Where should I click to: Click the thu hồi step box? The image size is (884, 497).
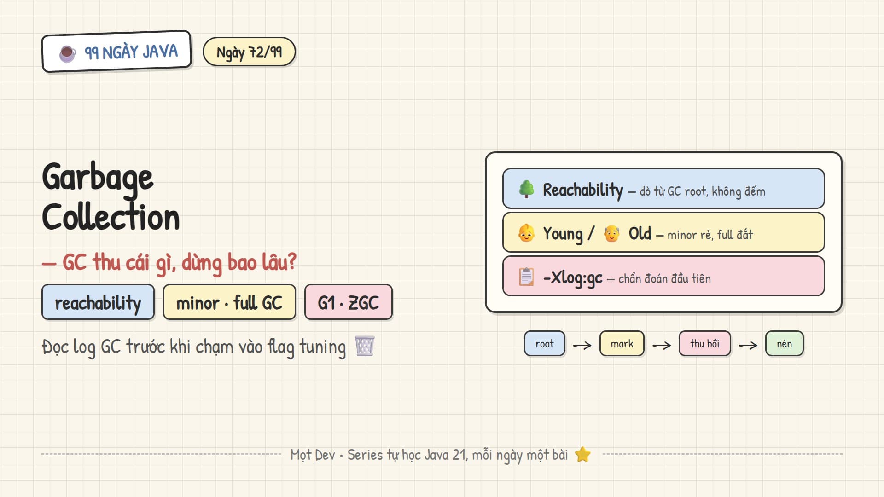tap(705, 344)
